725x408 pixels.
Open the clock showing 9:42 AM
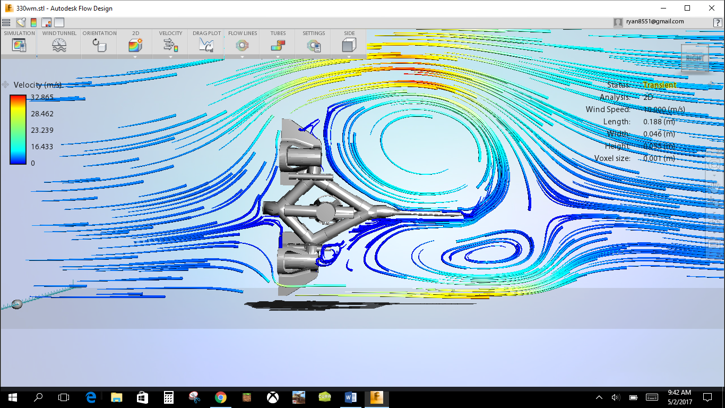click(680, 397)
